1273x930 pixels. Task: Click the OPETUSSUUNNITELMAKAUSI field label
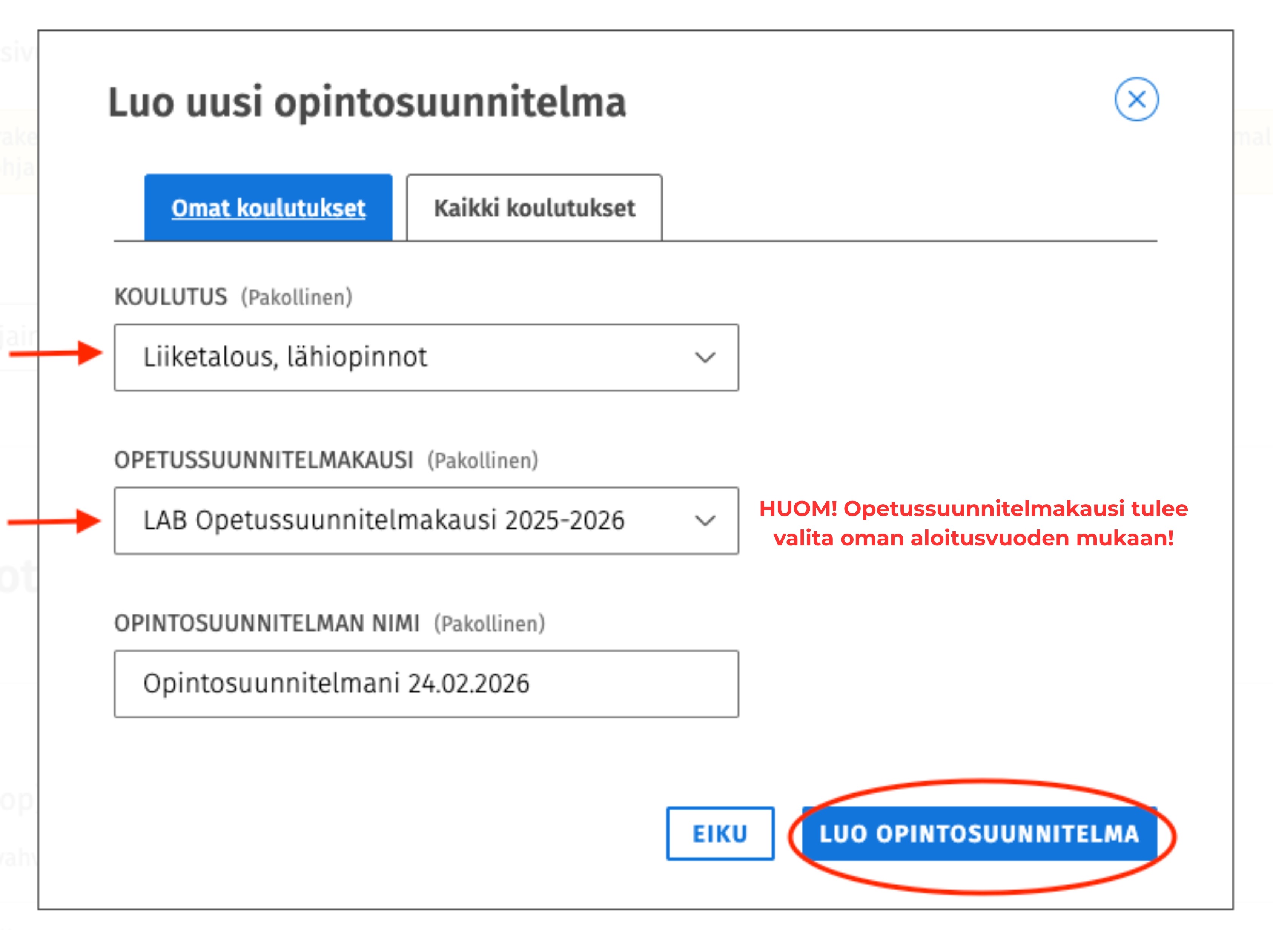coord(264,460)
